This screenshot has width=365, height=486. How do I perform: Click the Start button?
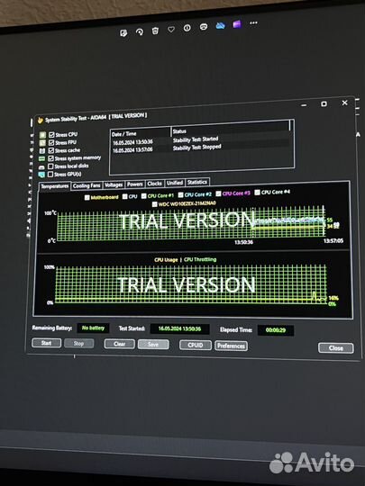46,343
